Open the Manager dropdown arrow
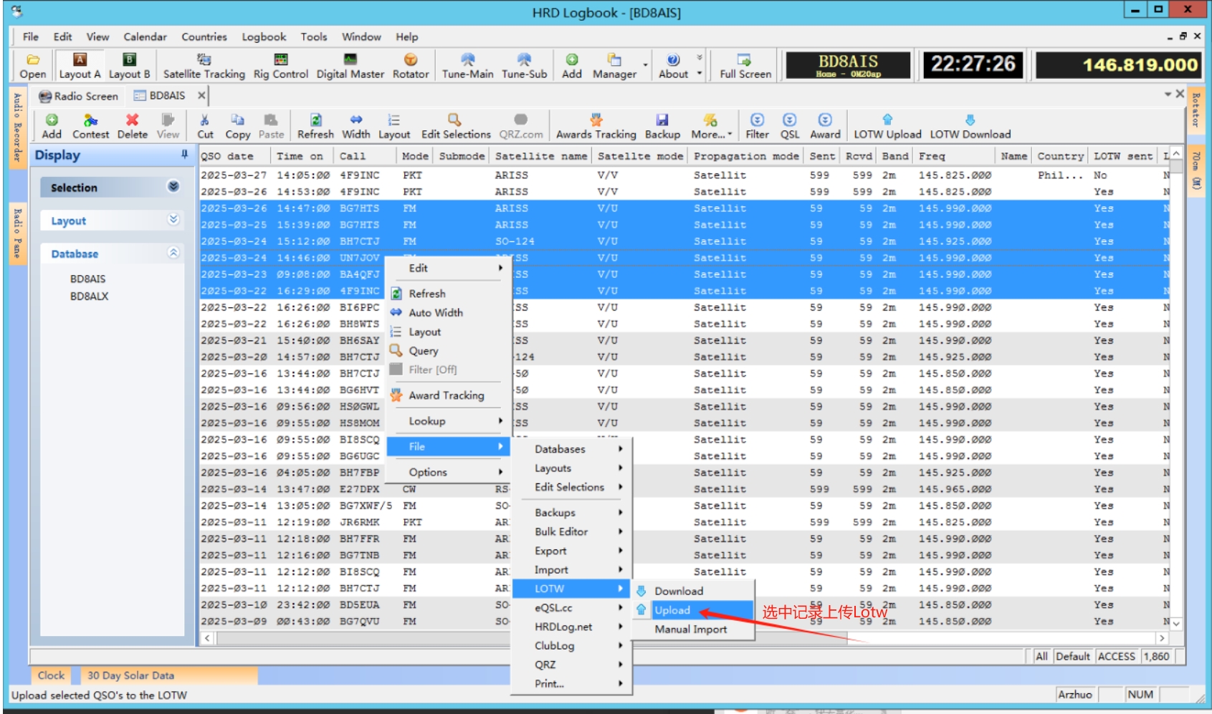The image size is (1212, 714). coord(645,66)
